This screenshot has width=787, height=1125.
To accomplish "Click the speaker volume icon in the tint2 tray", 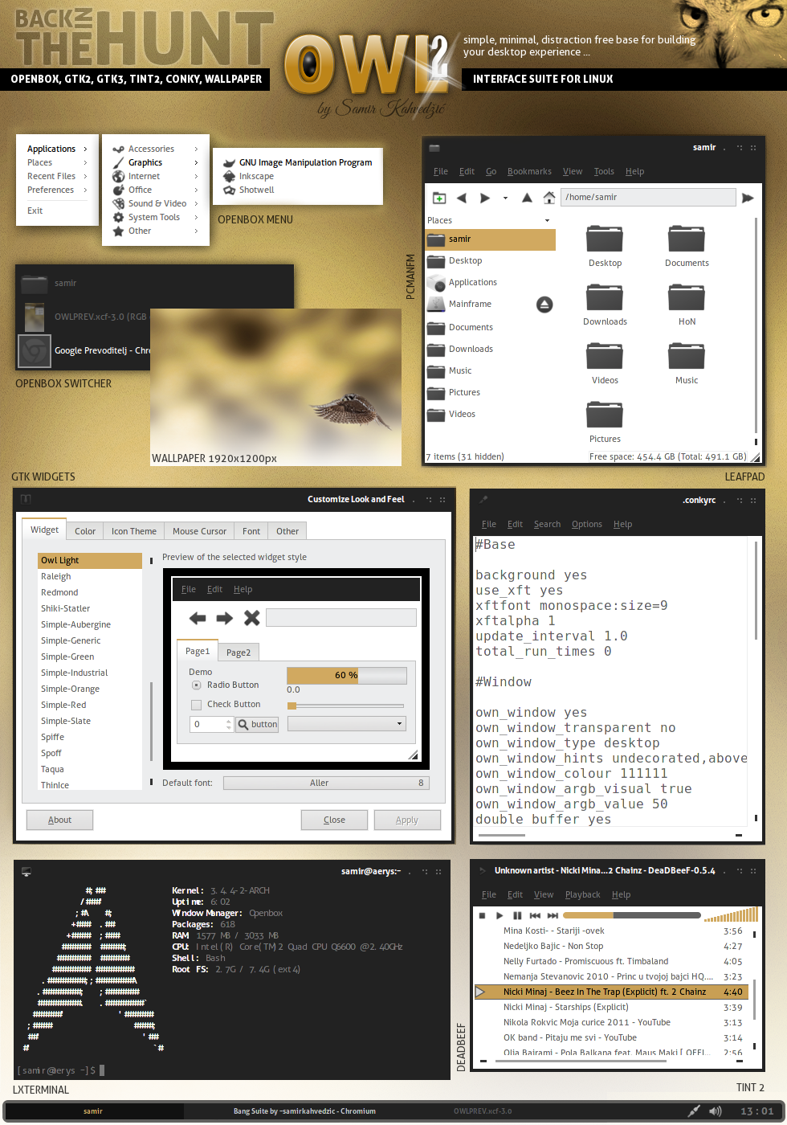I will (716, 1111).
